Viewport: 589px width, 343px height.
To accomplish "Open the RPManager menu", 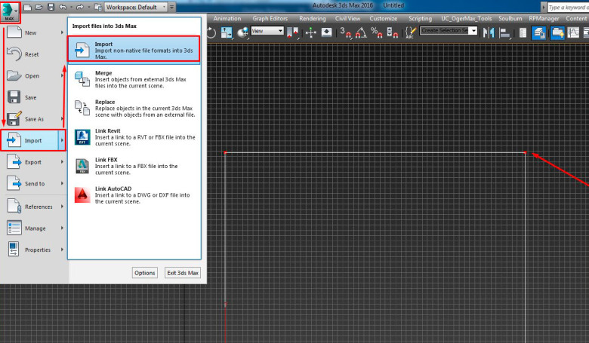I will 544,18.
